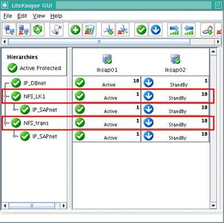Select NFS_LK1 in hierarchy tree
This screenshot has width=224, height=223.
(34, 96)
